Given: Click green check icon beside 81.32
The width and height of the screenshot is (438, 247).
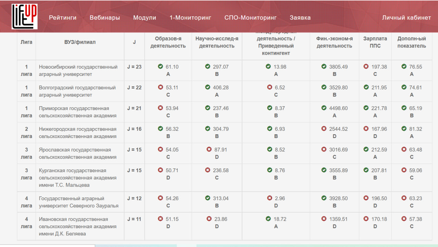Looking at the screenshot, I should pos(404,129).
